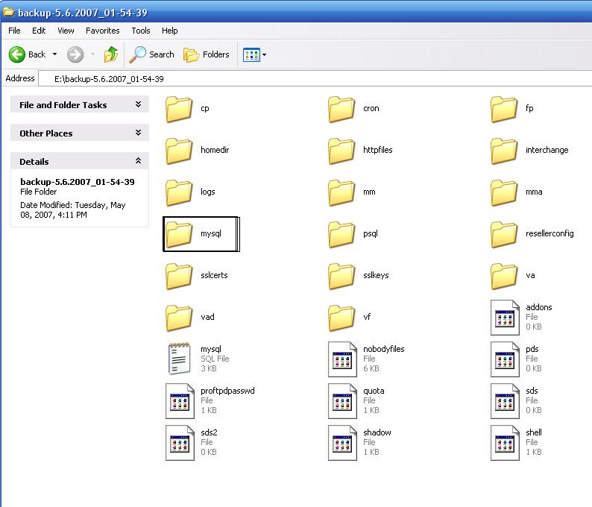Select the logs folder icon

(x=179, y=192)
